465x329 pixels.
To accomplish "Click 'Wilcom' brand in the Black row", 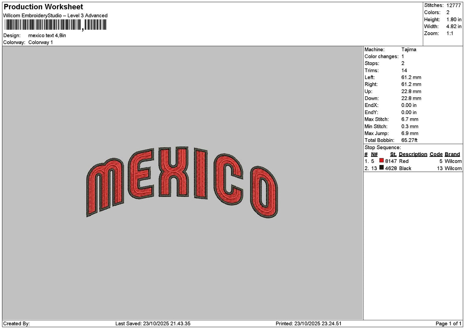I will (x=453, y=168).
